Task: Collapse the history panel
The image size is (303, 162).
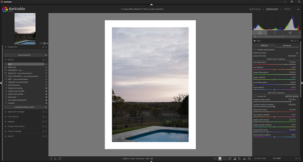Action: click(x=6, y=60)
